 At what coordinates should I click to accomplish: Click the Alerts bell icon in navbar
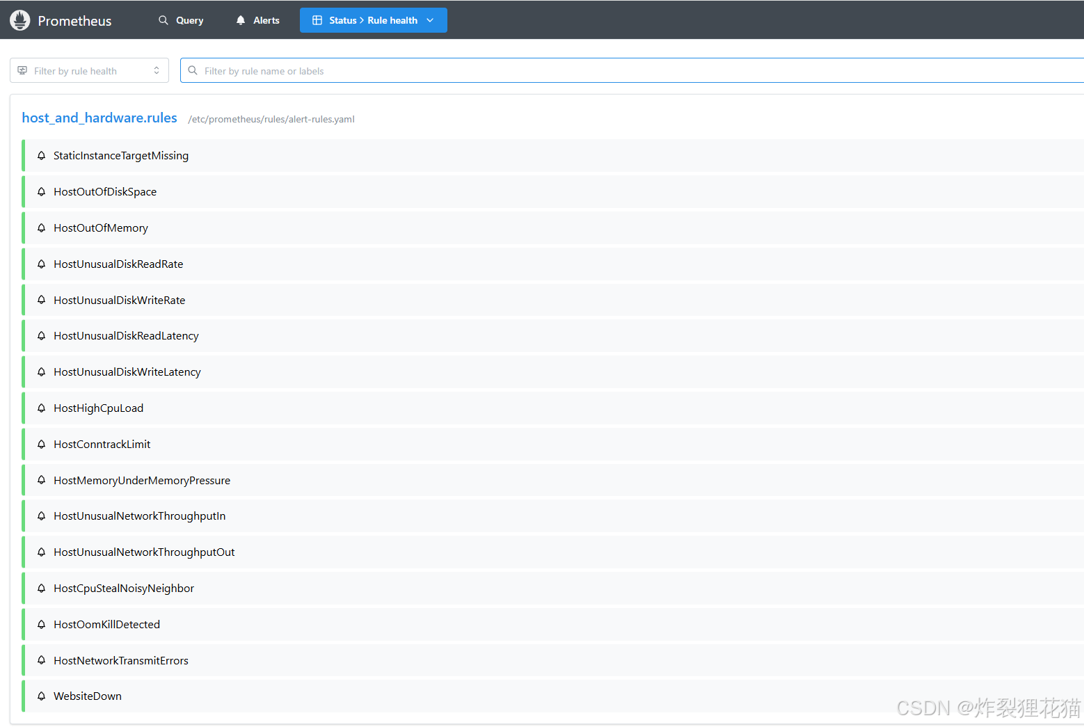pyautogui.click(x=241, y=20)
